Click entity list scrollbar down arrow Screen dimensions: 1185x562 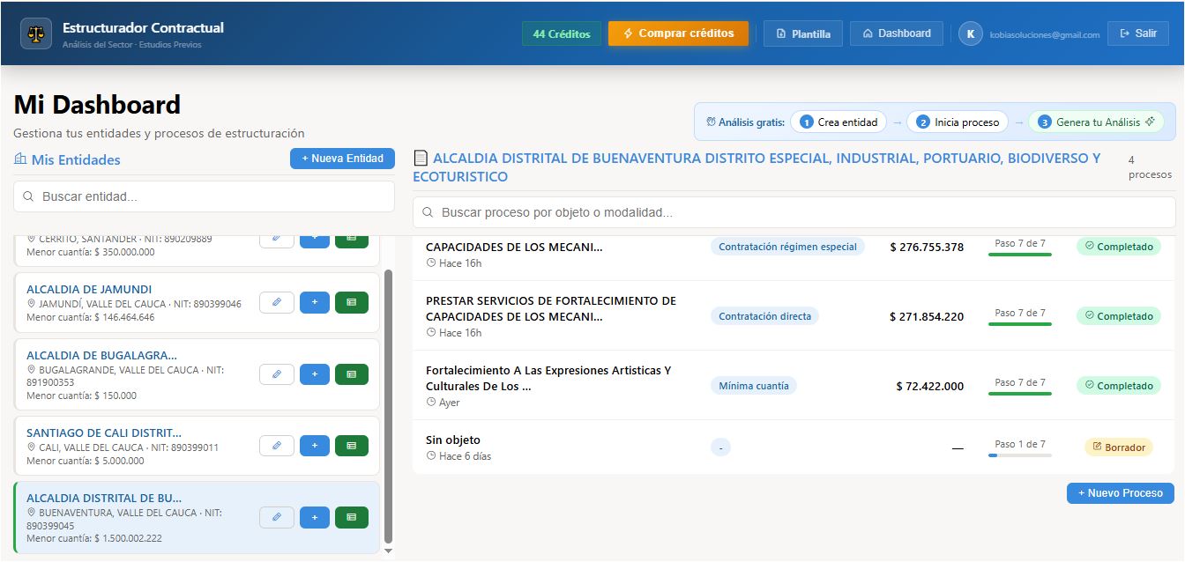click(389, 551)
